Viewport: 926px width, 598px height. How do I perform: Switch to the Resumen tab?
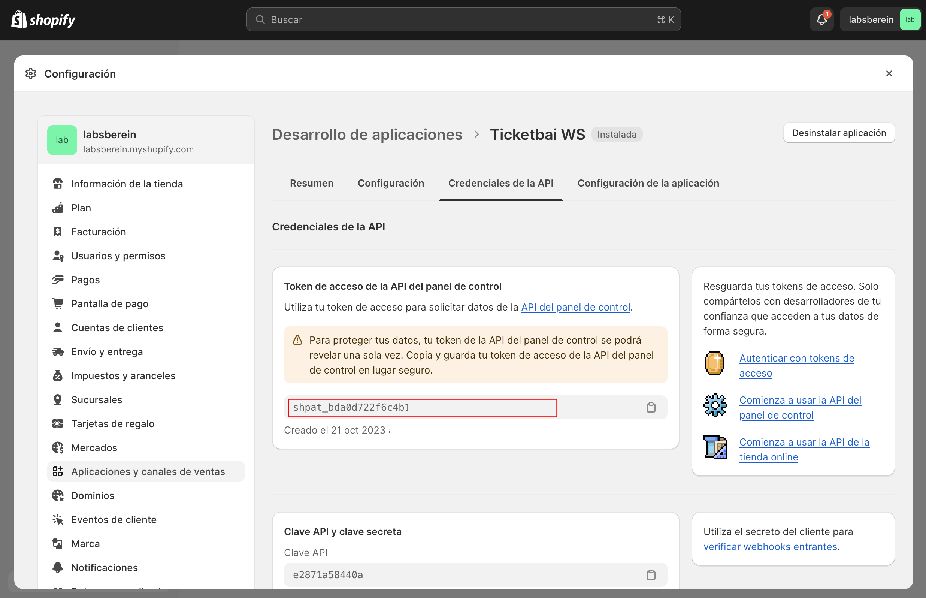pos(311,183)
